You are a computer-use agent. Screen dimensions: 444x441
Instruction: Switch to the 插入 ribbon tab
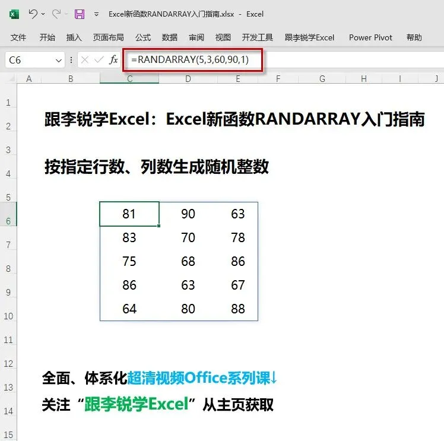[74, 37]
